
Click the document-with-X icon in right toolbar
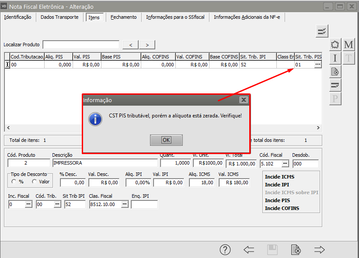(x=335, y=72)
